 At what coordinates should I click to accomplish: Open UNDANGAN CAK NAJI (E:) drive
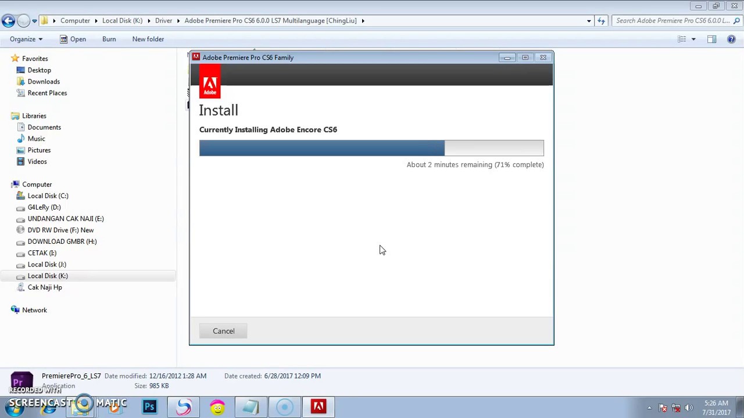65,218
